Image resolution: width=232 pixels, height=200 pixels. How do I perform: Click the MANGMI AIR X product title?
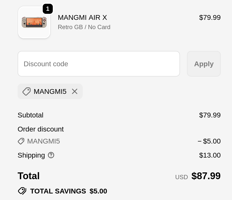point(82,17)
